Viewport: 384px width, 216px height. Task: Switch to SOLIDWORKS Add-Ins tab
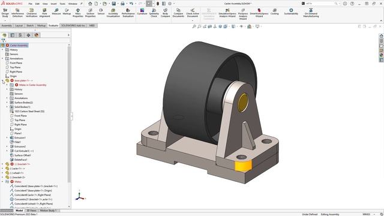click(x=73, y=25)
